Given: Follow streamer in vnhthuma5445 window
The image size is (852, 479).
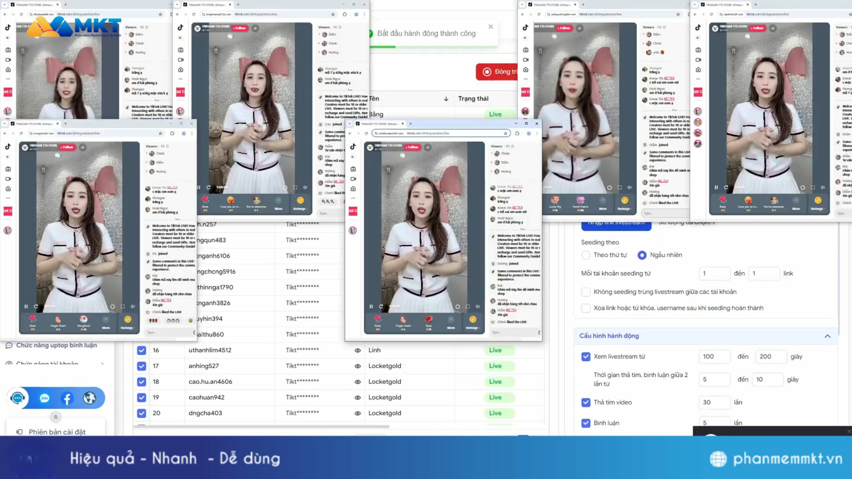Looking at the screenshot, I should click(x=412, y=147).
